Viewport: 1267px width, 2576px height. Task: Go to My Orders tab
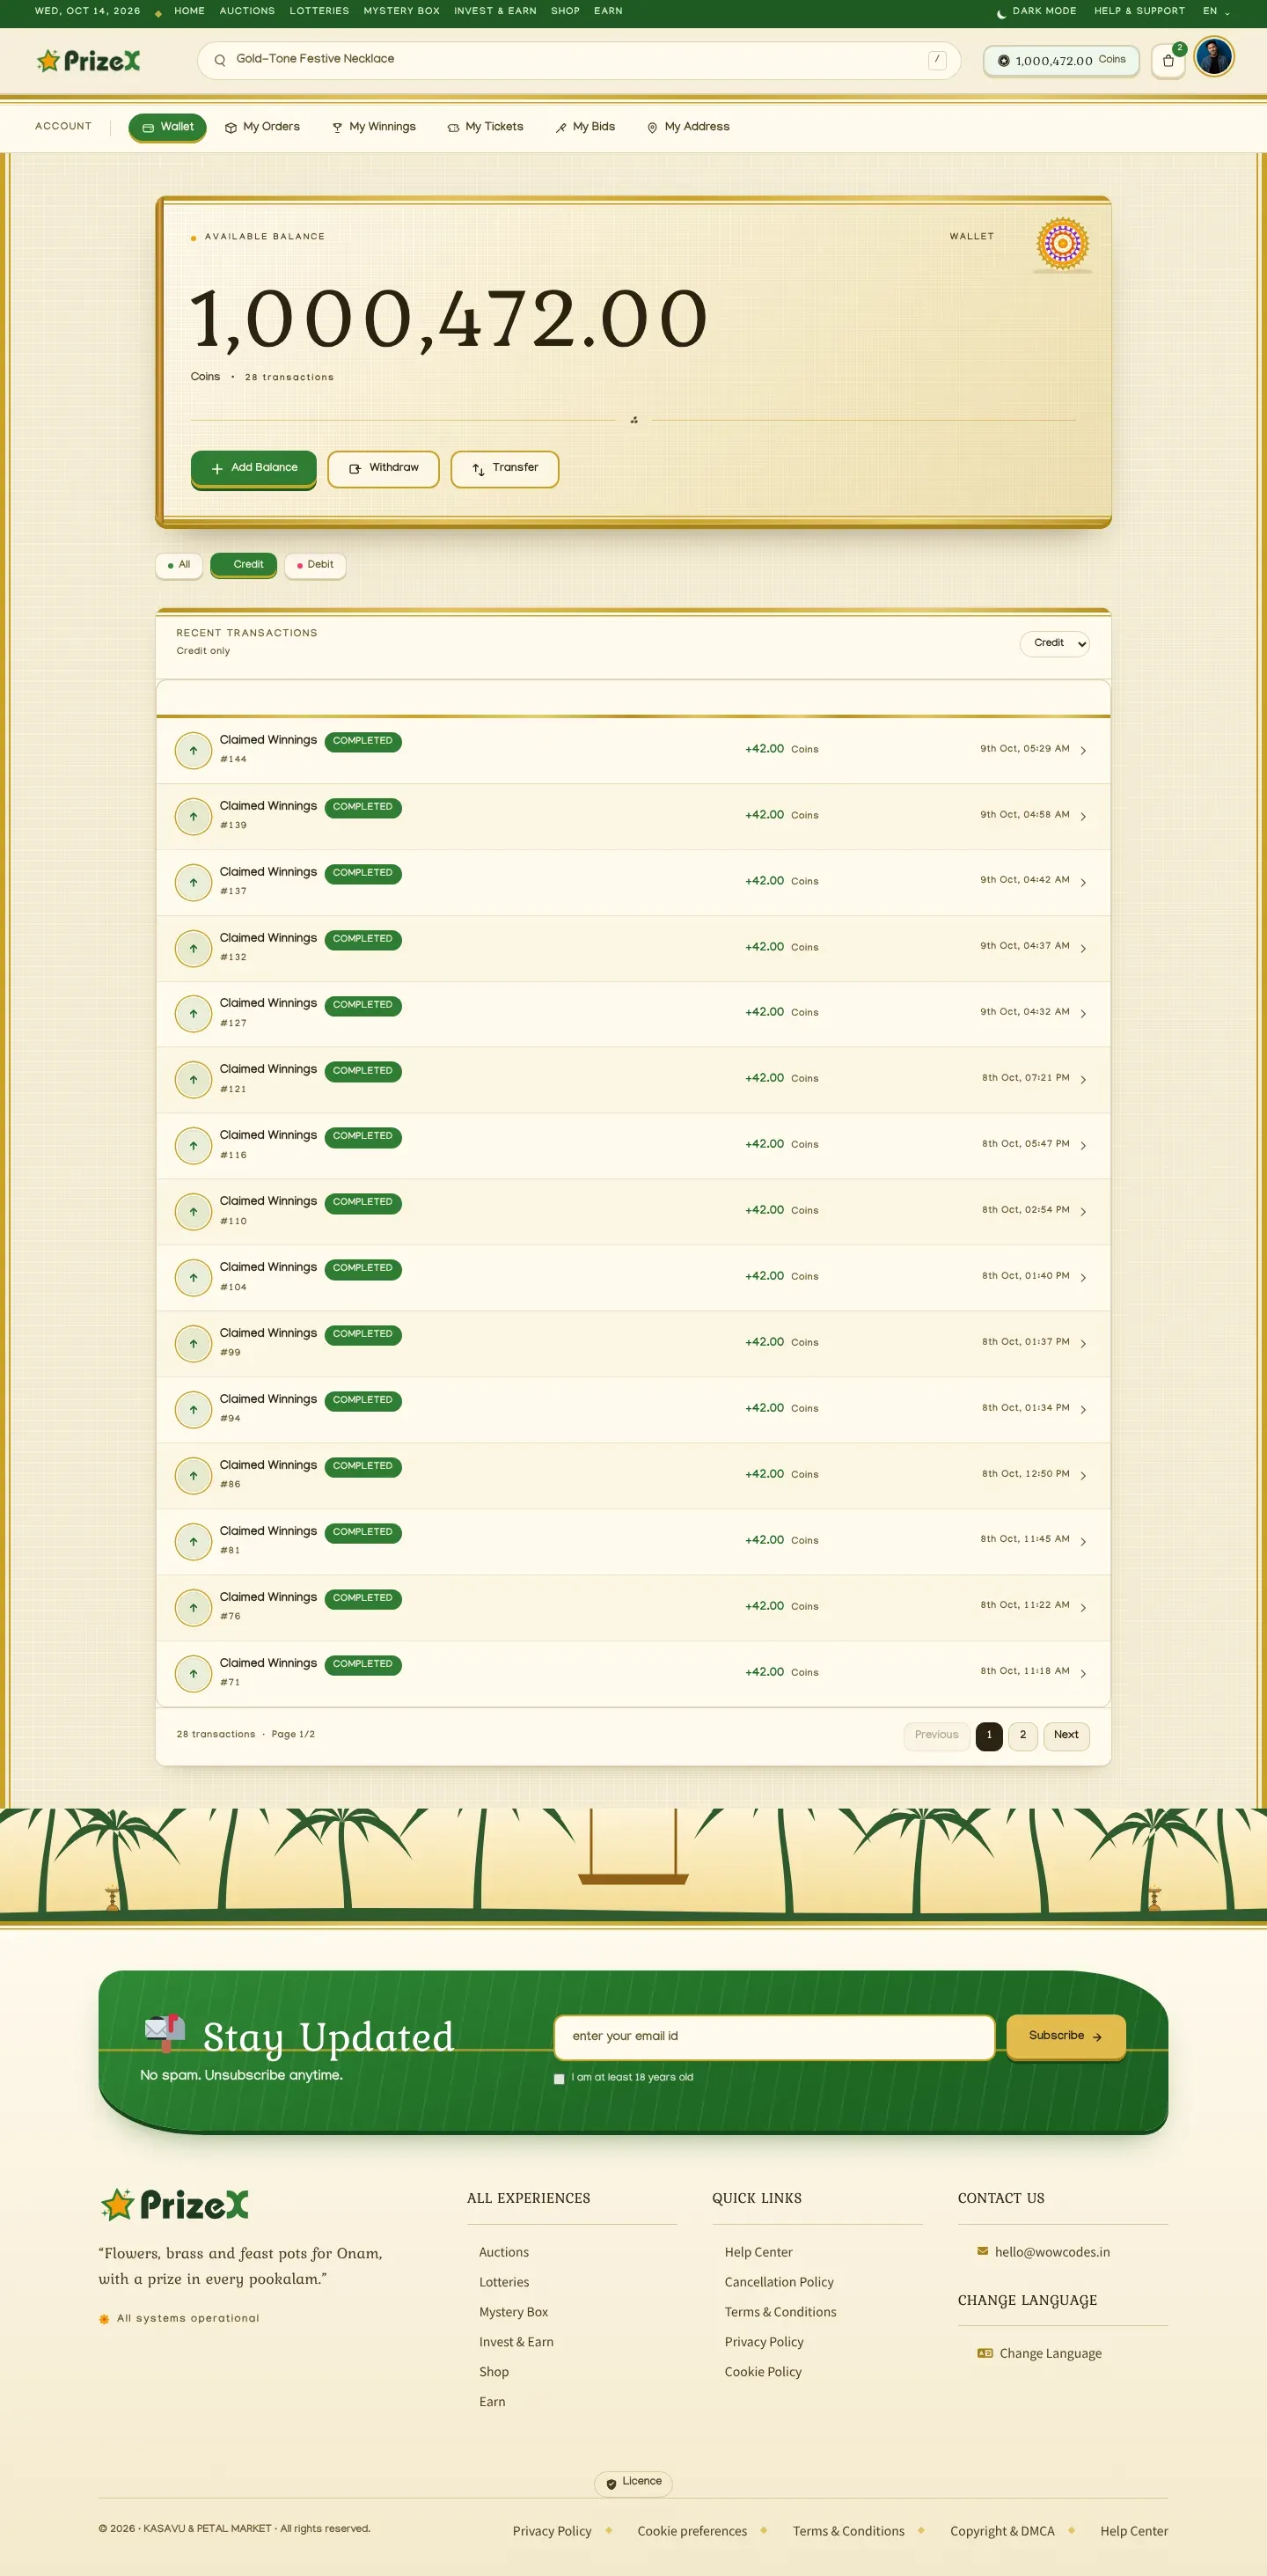262,127
